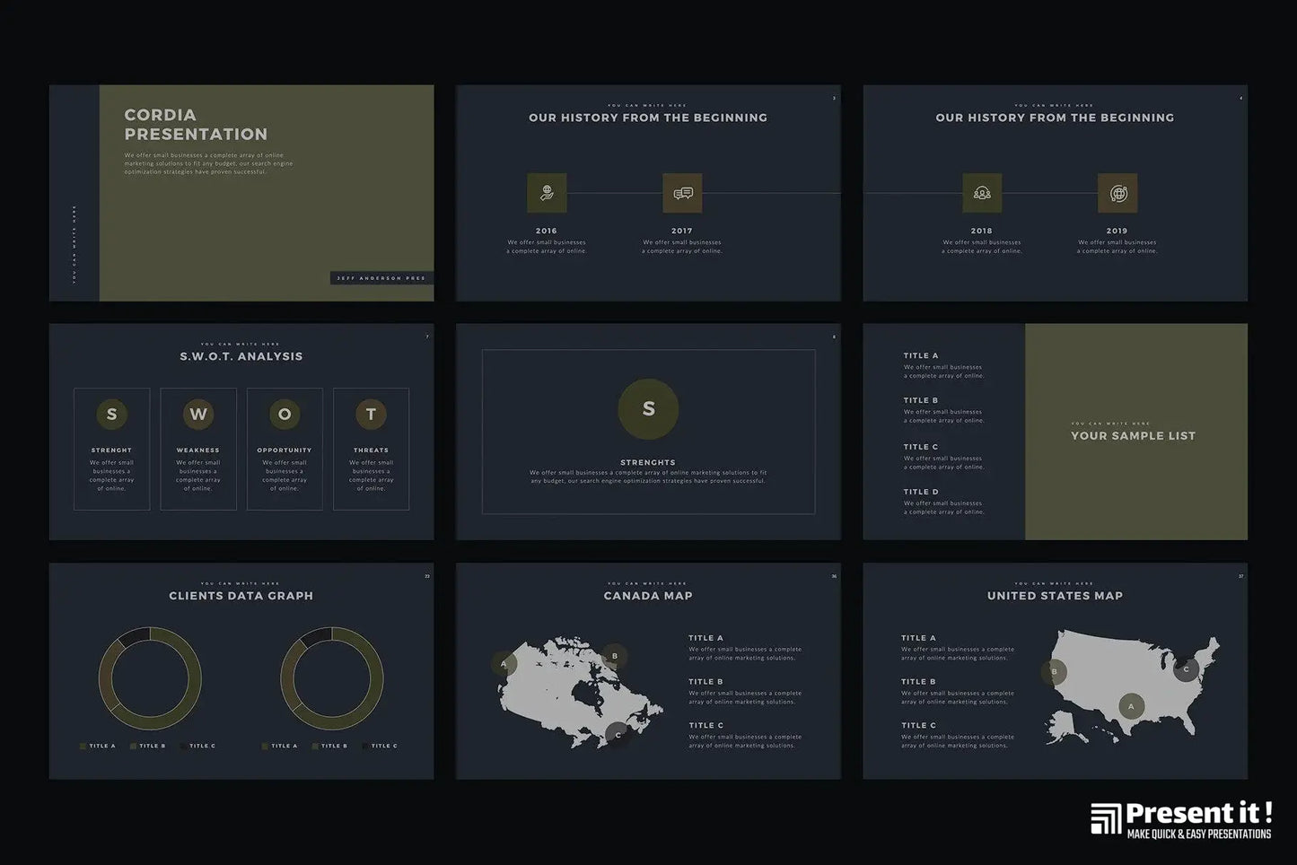Click the chat bubble icon above 2017
Viewport: 1297px width, 865px height.
point(682,193)
